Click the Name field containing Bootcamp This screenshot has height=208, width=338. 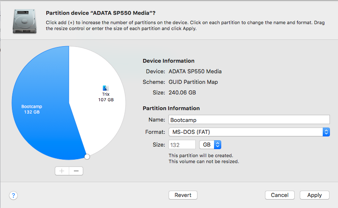[x=249, y=119]
